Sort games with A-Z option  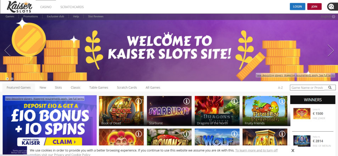(280, 88)
